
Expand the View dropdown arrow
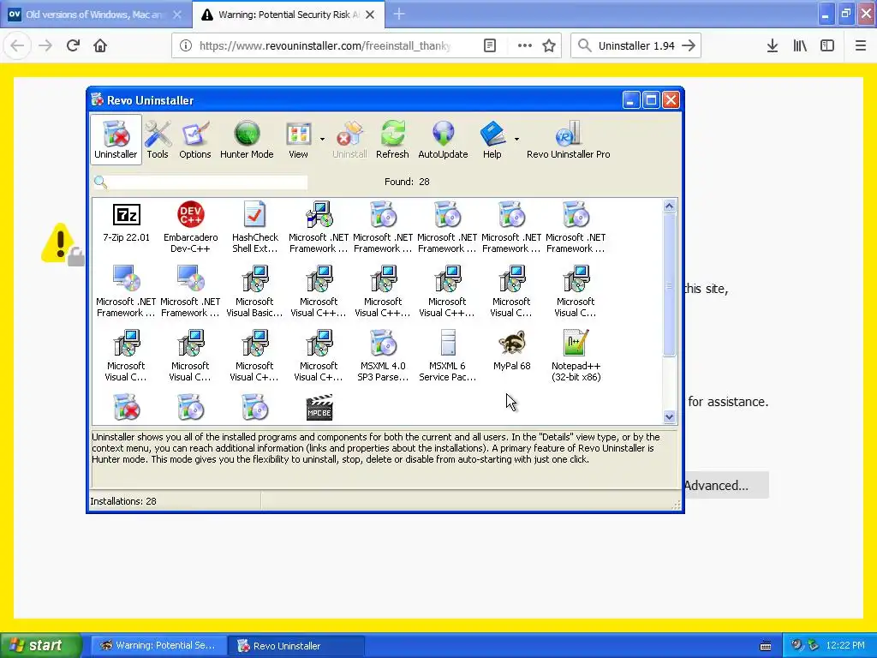322,139
